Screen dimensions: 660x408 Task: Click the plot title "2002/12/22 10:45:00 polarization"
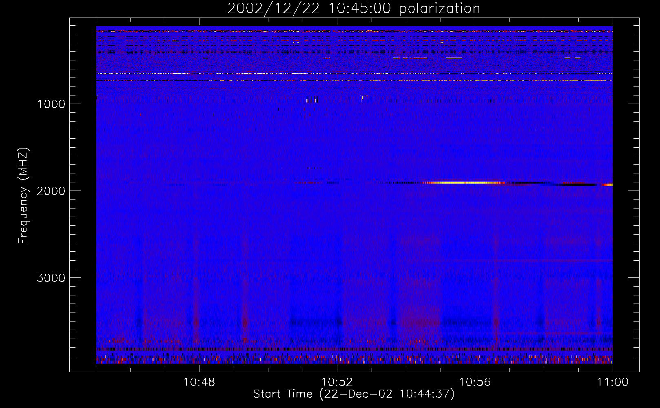click(354, 9)
